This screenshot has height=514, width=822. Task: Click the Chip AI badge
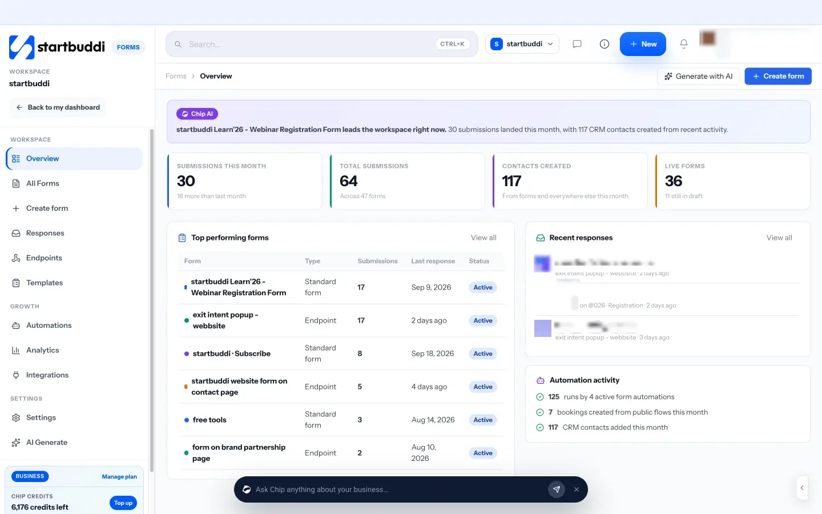198,114
